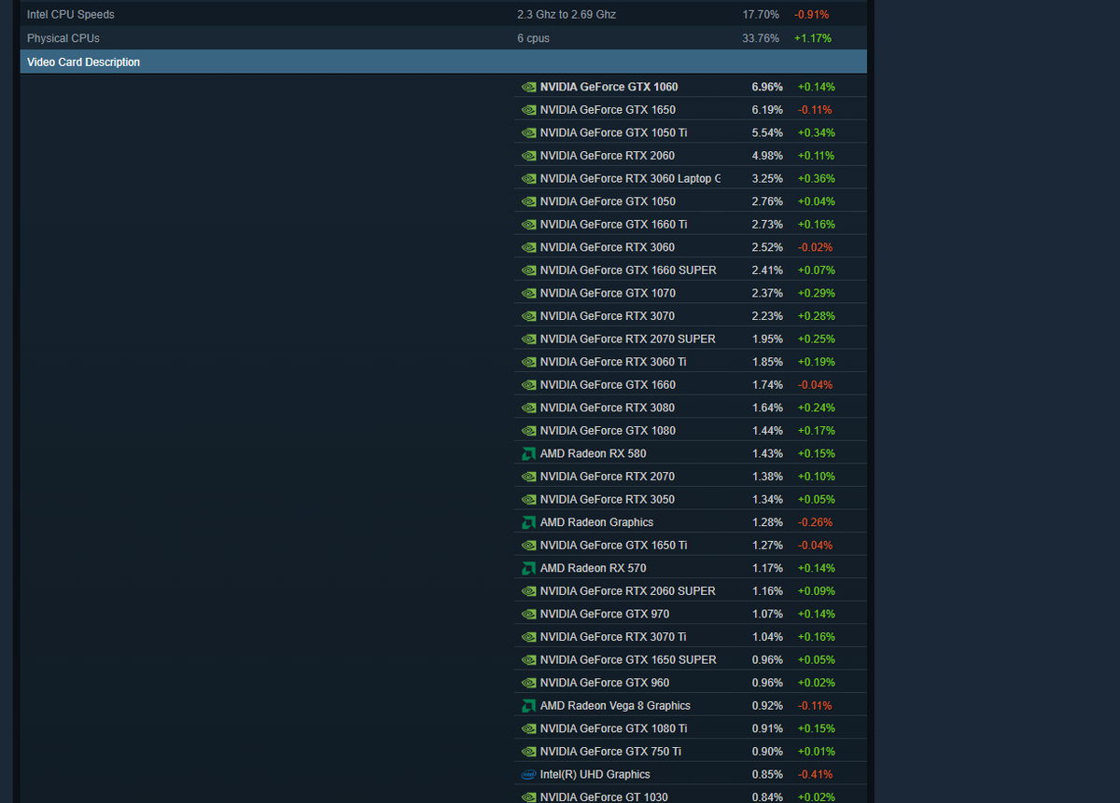Click the NVIDIA icon next to RTX 2060

coord(528,156)
